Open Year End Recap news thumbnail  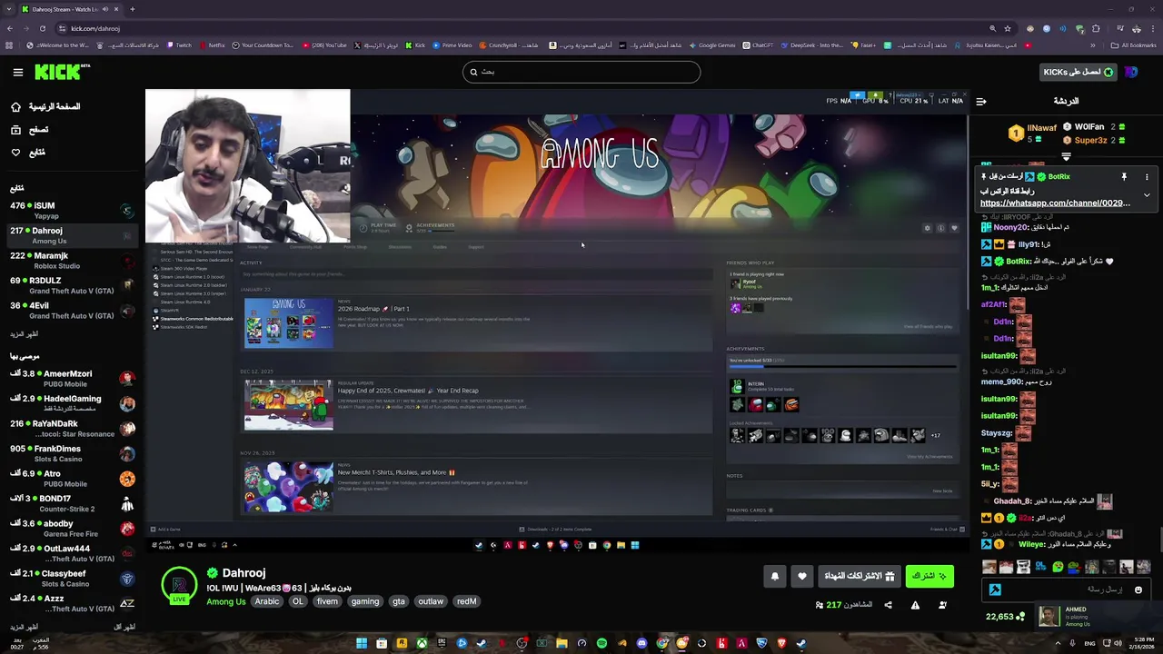[x=289, y=405]
